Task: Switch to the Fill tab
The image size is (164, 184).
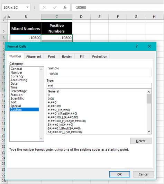Action: 82,57
